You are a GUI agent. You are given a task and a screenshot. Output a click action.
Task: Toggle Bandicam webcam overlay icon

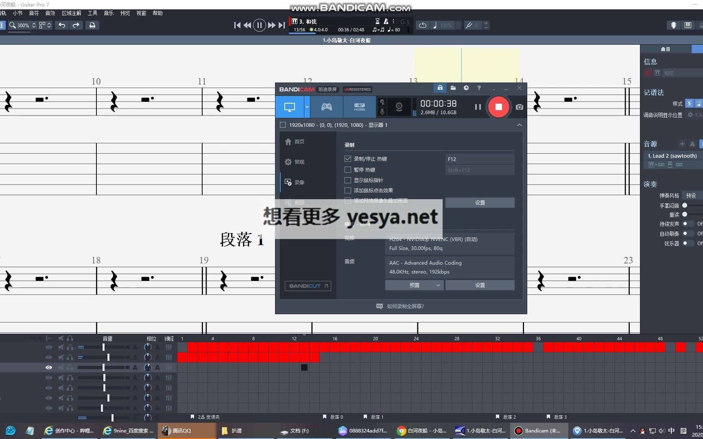tap(399, 107)
